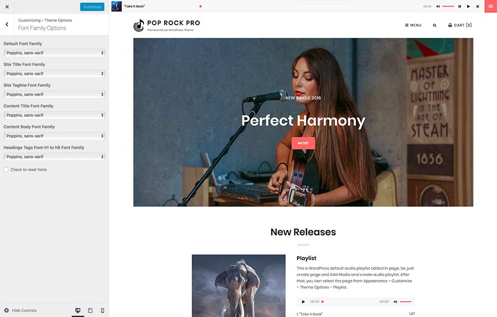Close the Customizer with the X icon
497x317 pixels.
7,7
